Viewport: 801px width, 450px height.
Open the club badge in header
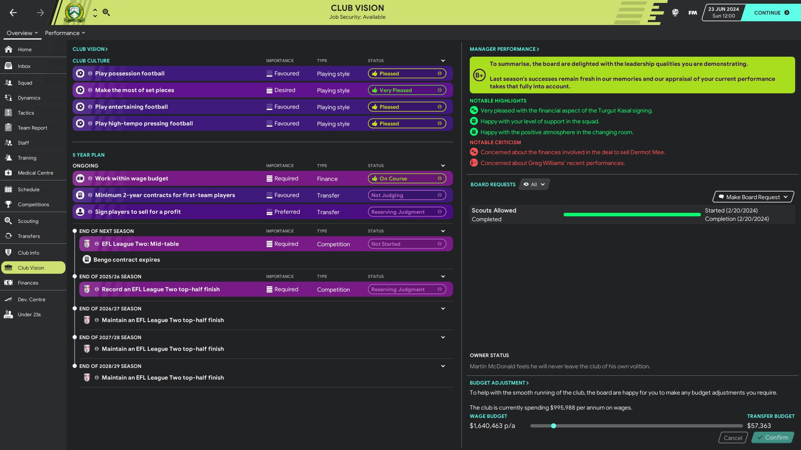pyautogui.click(x=74, y=12)
